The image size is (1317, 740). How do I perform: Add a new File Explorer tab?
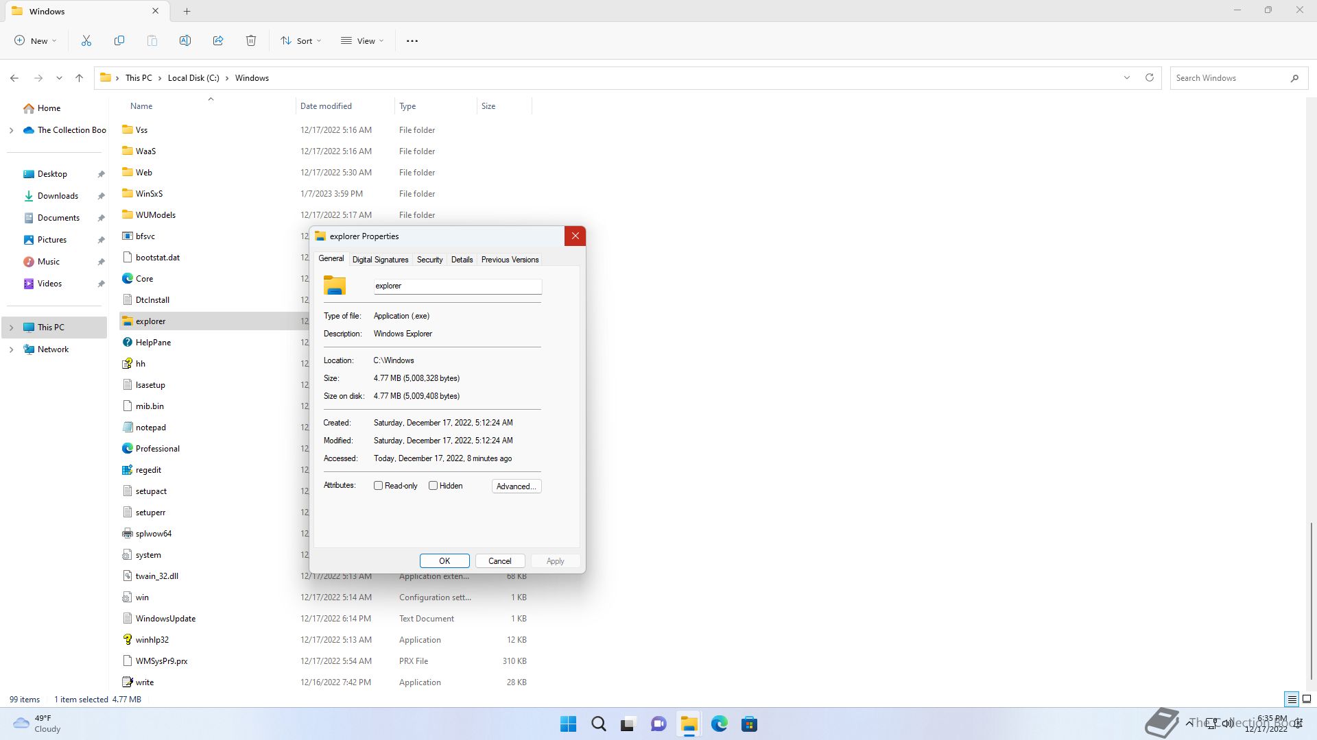[x=187, y=11]
